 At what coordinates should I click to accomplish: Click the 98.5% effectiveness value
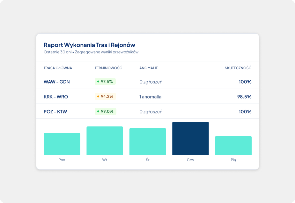(244, 97)
